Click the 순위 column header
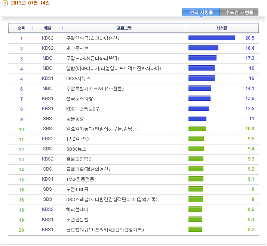This screenshot has height=246, width=267. coord(21,28)
